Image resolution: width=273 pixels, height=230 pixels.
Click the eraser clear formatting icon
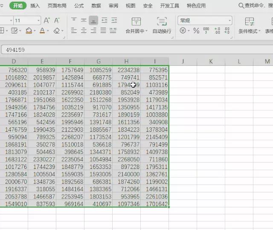pos(57,31)
